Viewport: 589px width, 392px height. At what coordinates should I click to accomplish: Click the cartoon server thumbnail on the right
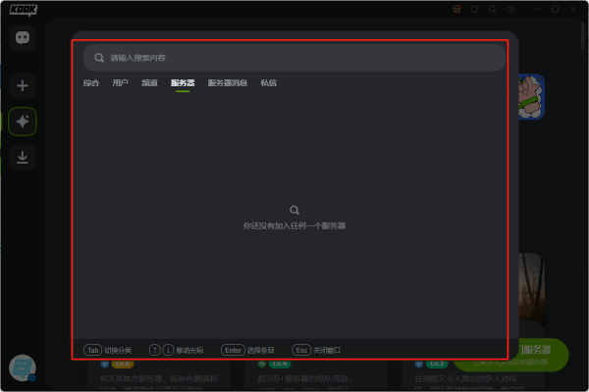click(x=529, y=98)
